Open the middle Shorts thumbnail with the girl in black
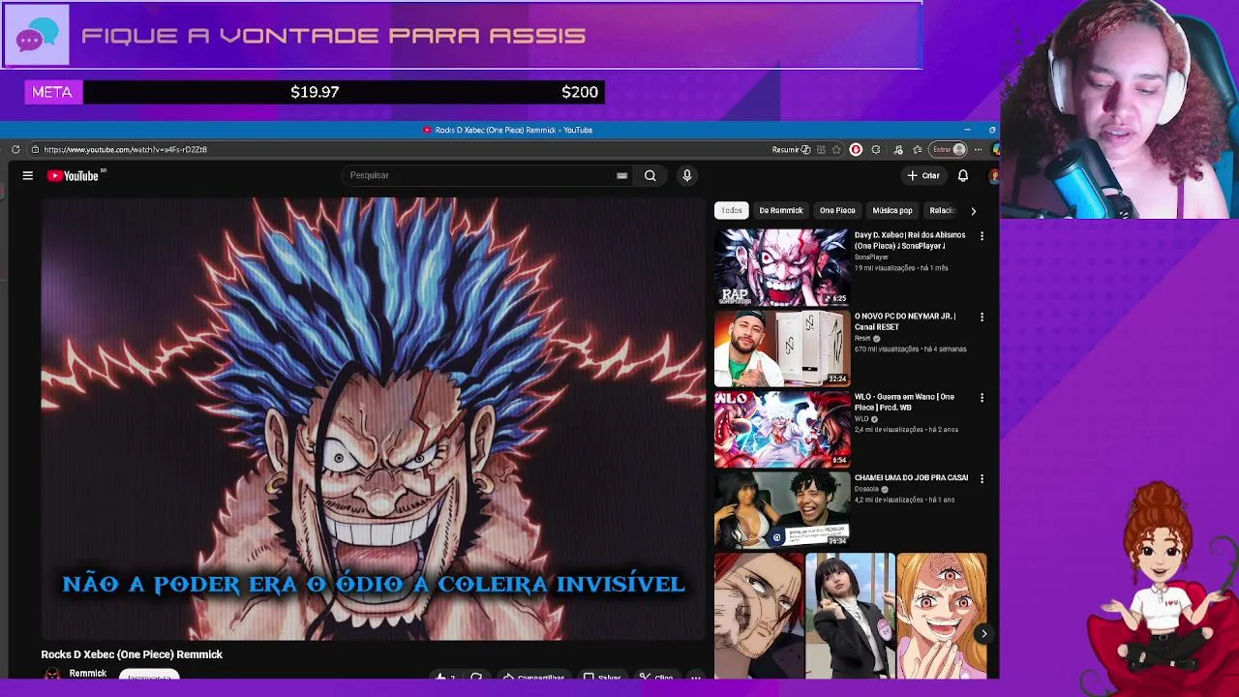1239x697 pixels. tap(850, 616)
